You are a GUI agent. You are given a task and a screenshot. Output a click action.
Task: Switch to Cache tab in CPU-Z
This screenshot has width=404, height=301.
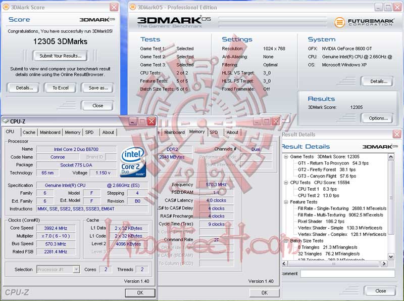pos(29,132)
